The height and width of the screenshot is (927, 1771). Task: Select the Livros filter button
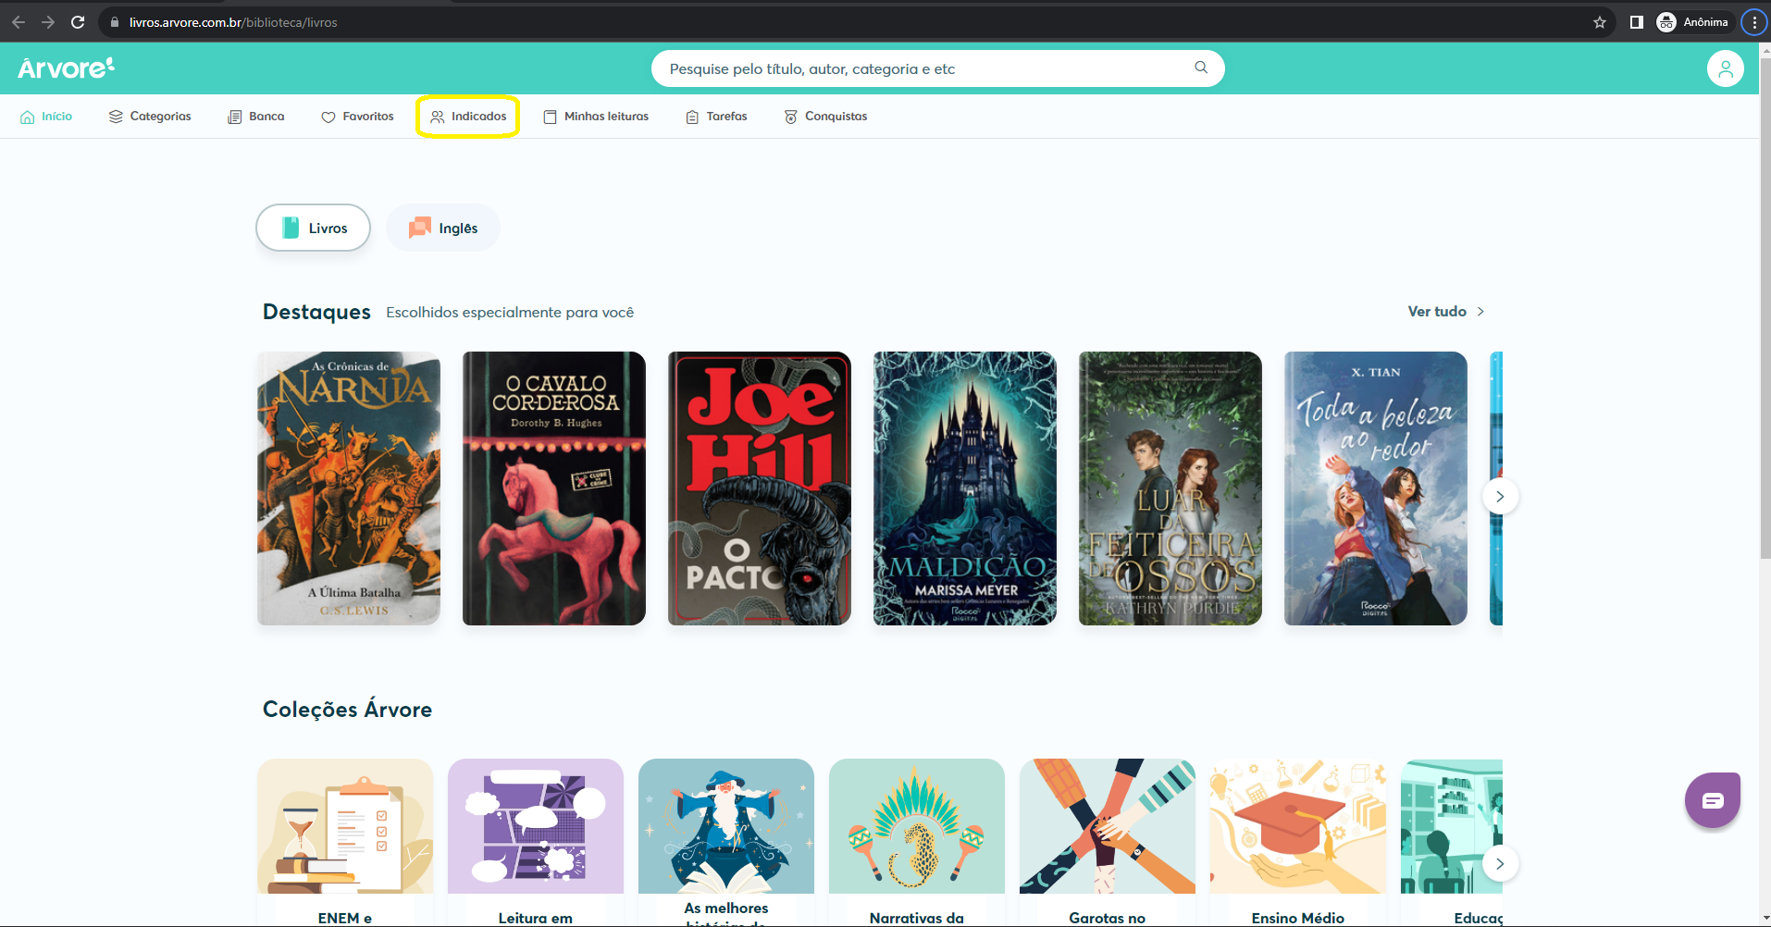pos(314,228)
